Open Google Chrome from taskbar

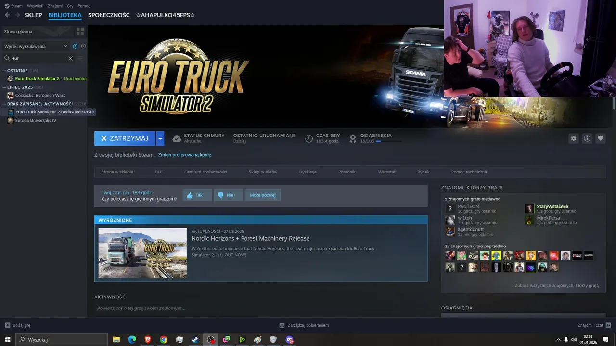coord(164,340)
